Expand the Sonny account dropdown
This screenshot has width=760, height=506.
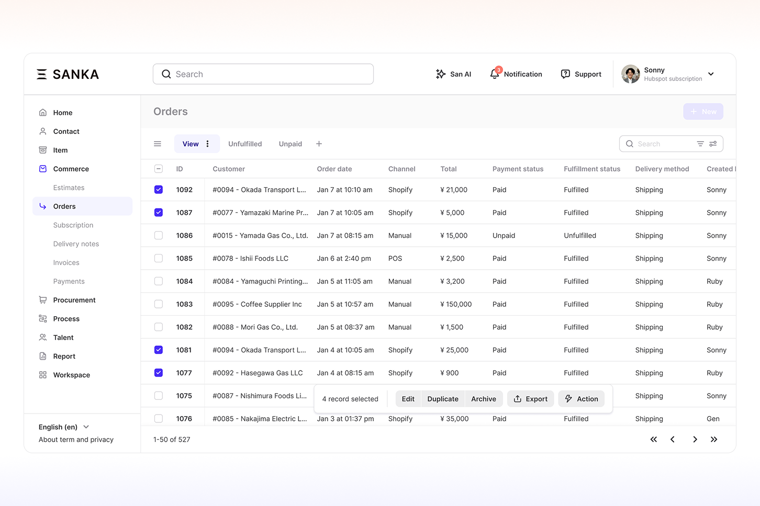[711, 74]
